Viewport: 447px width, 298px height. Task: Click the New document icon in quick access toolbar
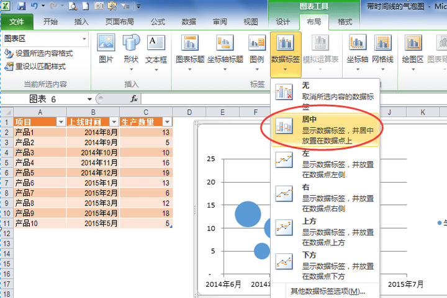tap(86, 6)
